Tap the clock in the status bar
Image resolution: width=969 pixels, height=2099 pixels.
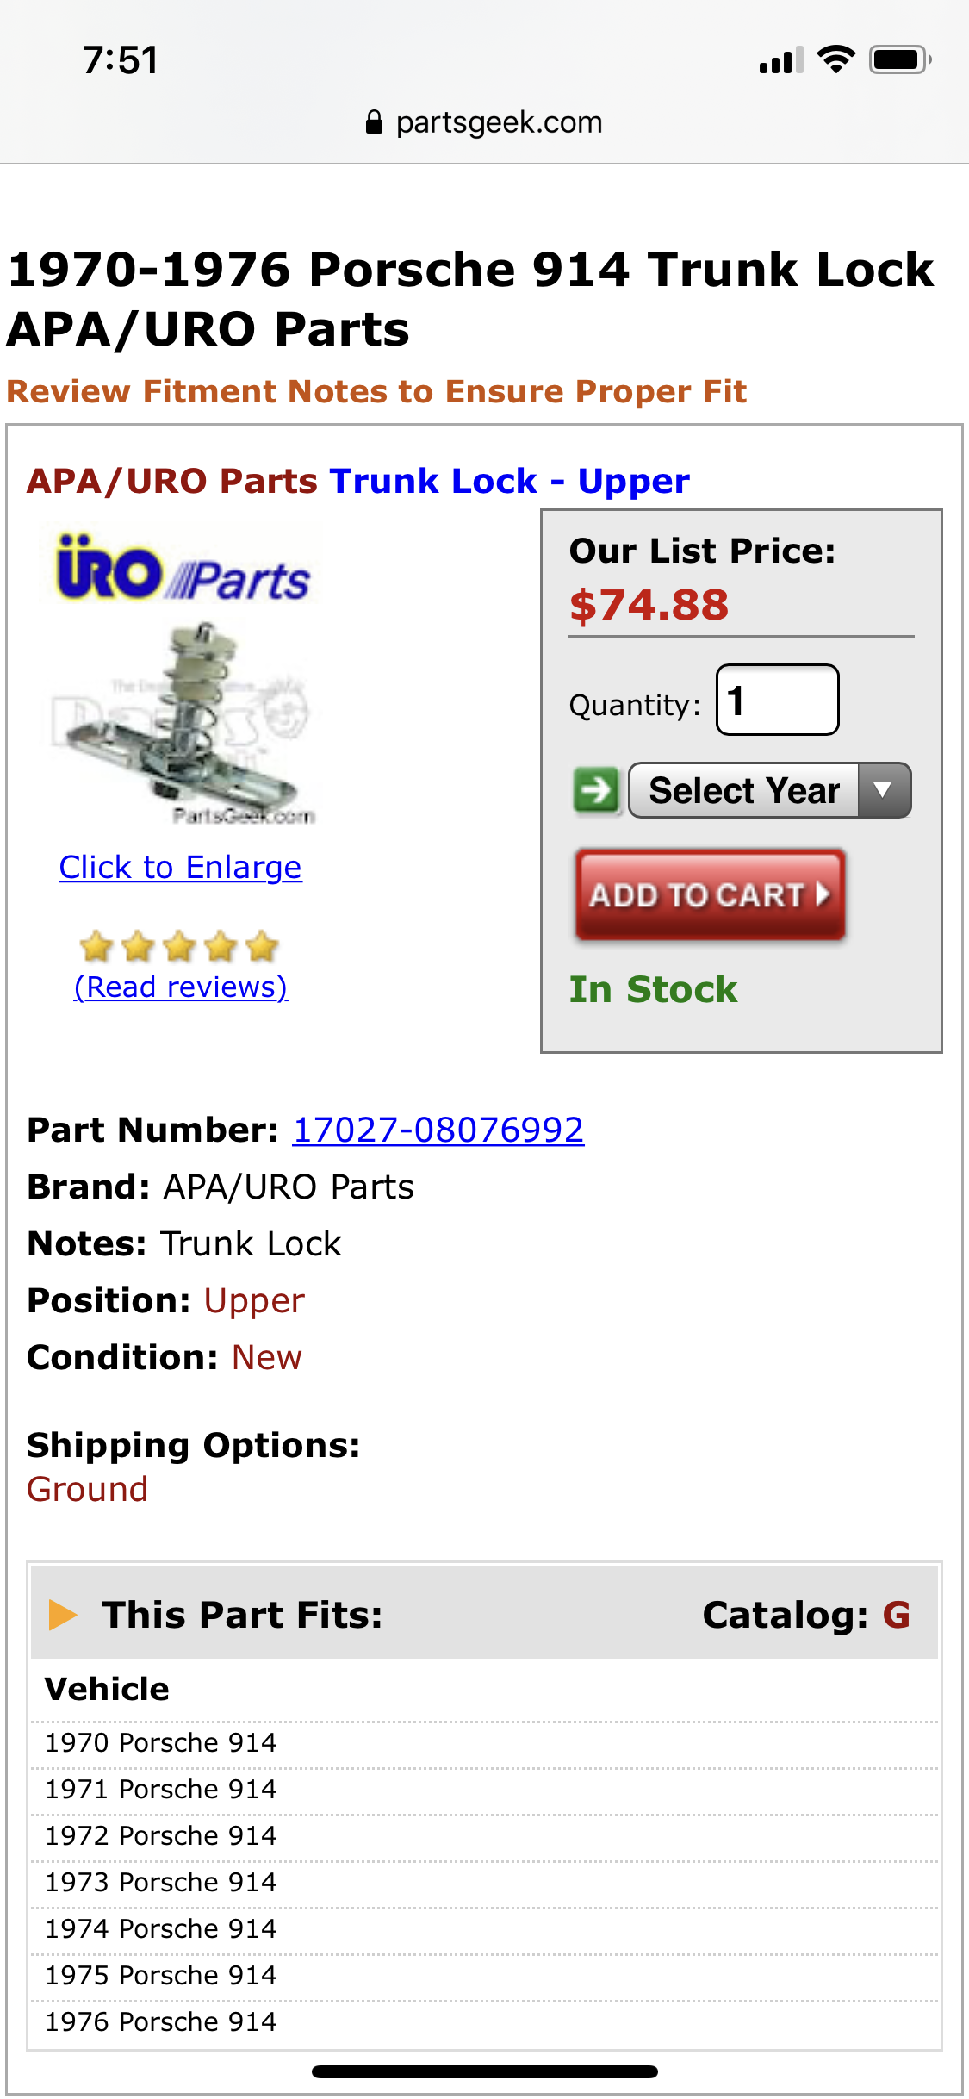[121, 60]
